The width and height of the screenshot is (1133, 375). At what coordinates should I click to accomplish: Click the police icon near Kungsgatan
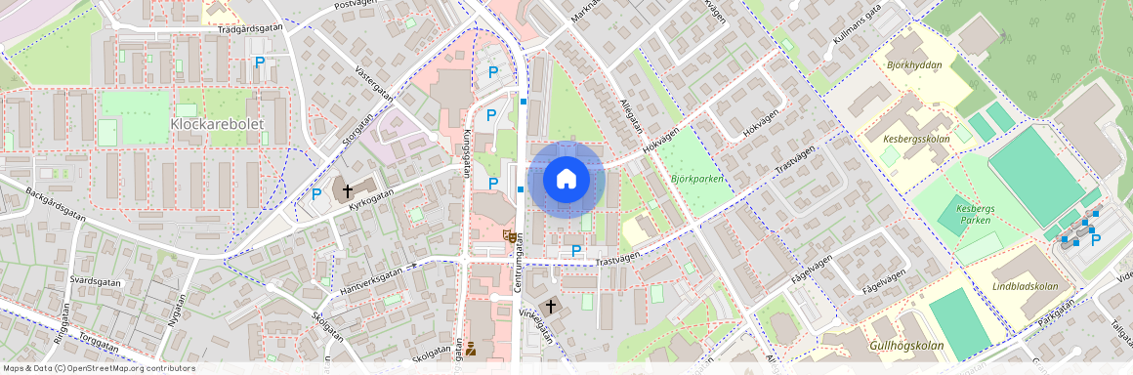tap(471, 349)
